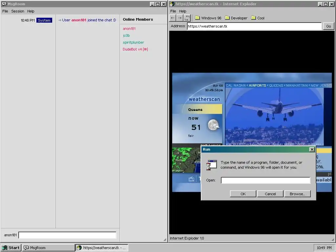Click anon181 name in join message
The height and width of the screenshot is (252, 336).
[x=79, y=20]
